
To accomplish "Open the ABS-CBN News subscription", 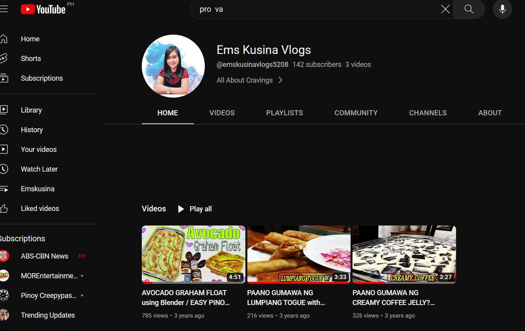I will coord(45,256).
